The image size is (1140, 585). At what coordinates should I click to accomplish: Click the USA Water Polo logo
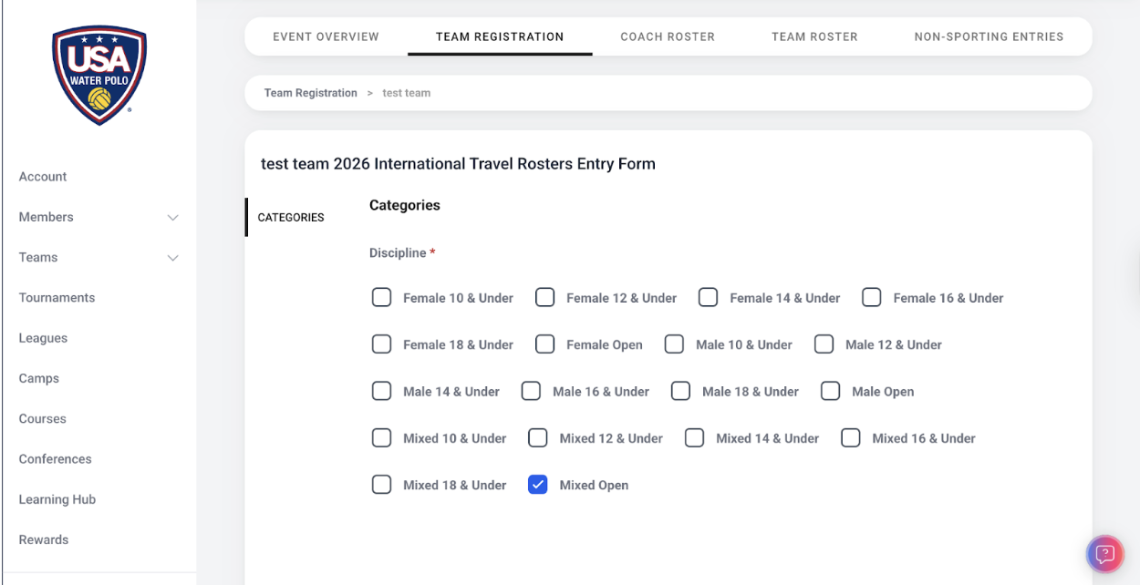coord(99,75)
